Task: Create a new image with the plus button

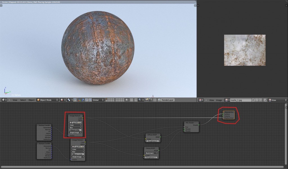Action: 256,100
